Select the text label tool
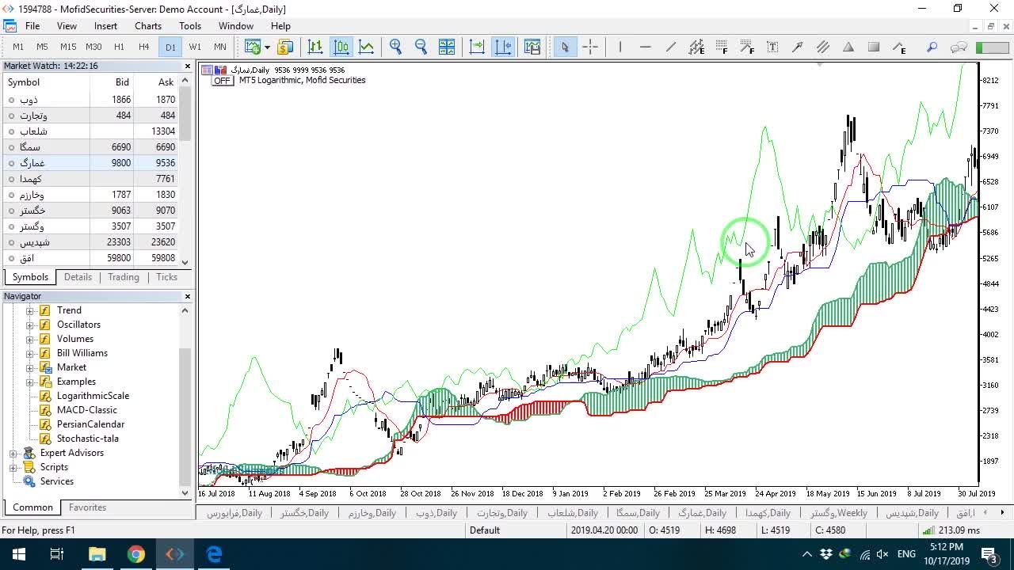The image size is (1014, 570). [x=772, y=47]
